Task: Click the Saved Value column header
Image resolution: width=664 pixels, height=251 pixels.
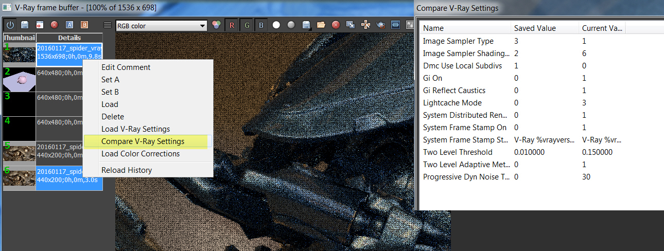Action: [x=545, y=28]
